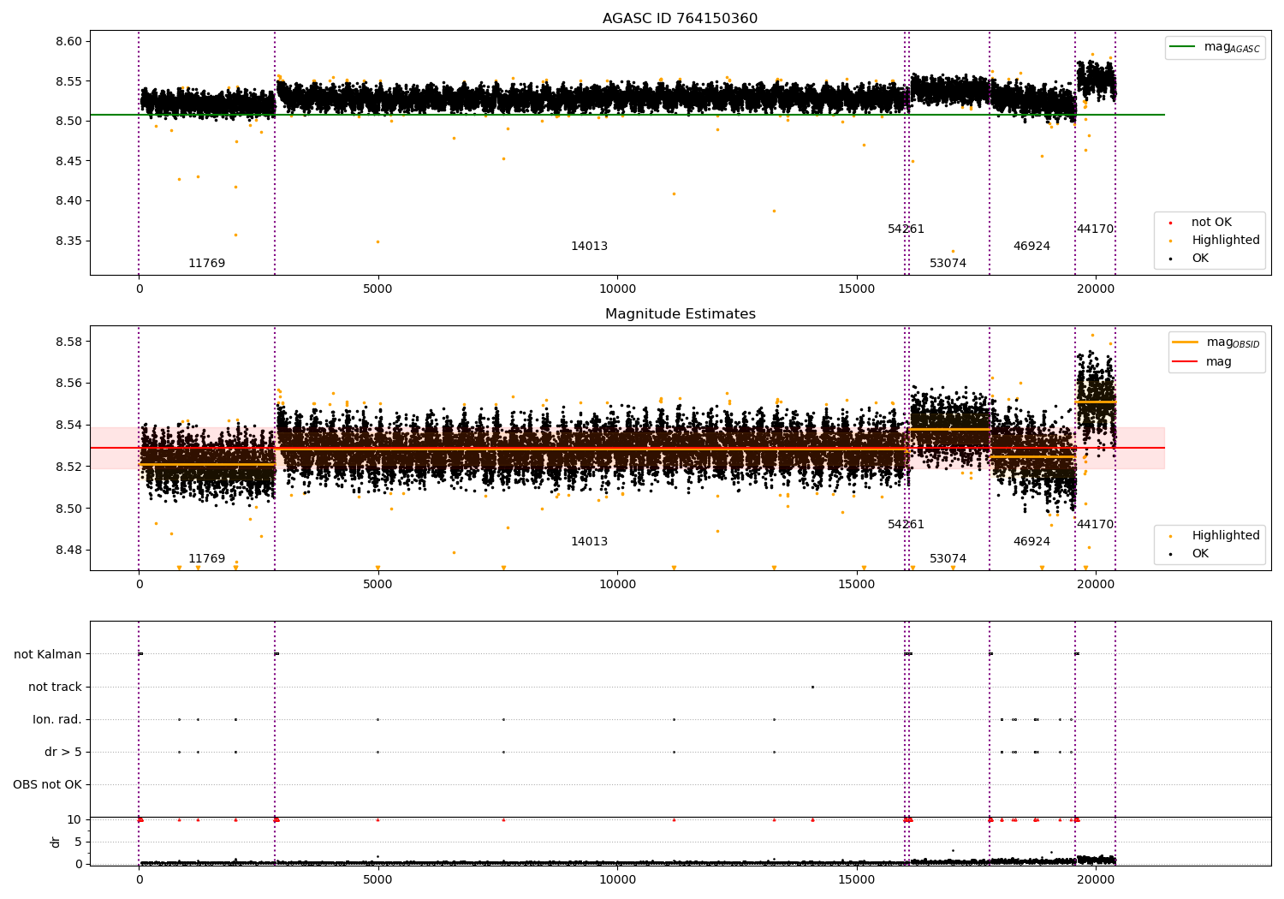This screenshot has width=1284, height=899.
Task: Click the title 'AGASC ID 764150360'
Action: tap(680, 19)
